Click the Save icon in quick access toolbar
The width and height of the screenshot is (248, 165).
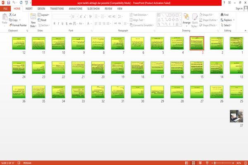9,3
